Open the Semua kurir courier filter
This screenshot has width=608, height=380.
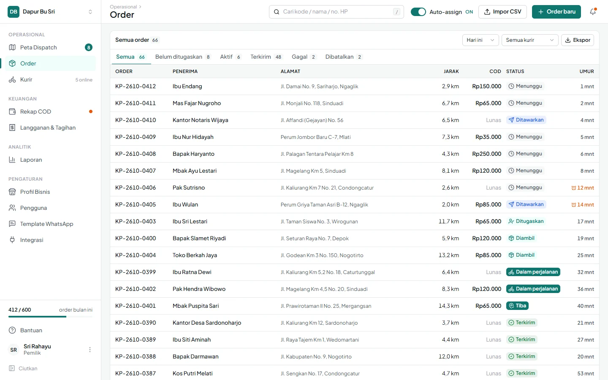tap(530, 40)
